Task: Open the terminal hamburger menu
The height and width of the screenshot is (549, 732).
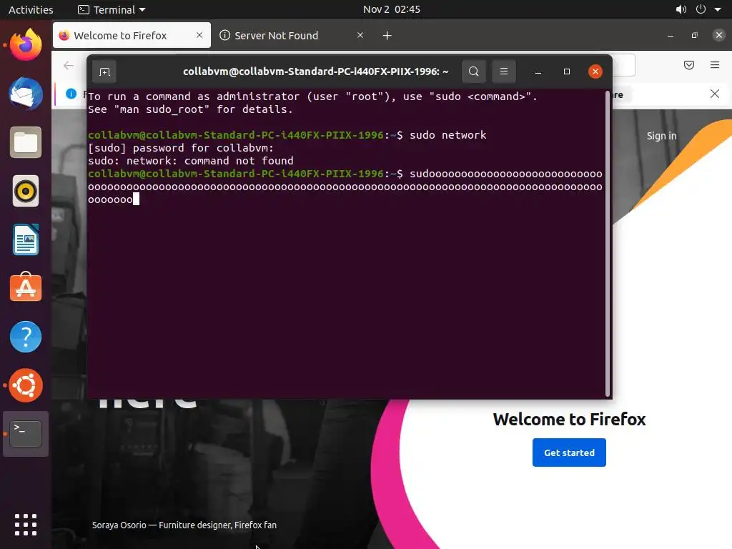Action: [x=504, y=71]
